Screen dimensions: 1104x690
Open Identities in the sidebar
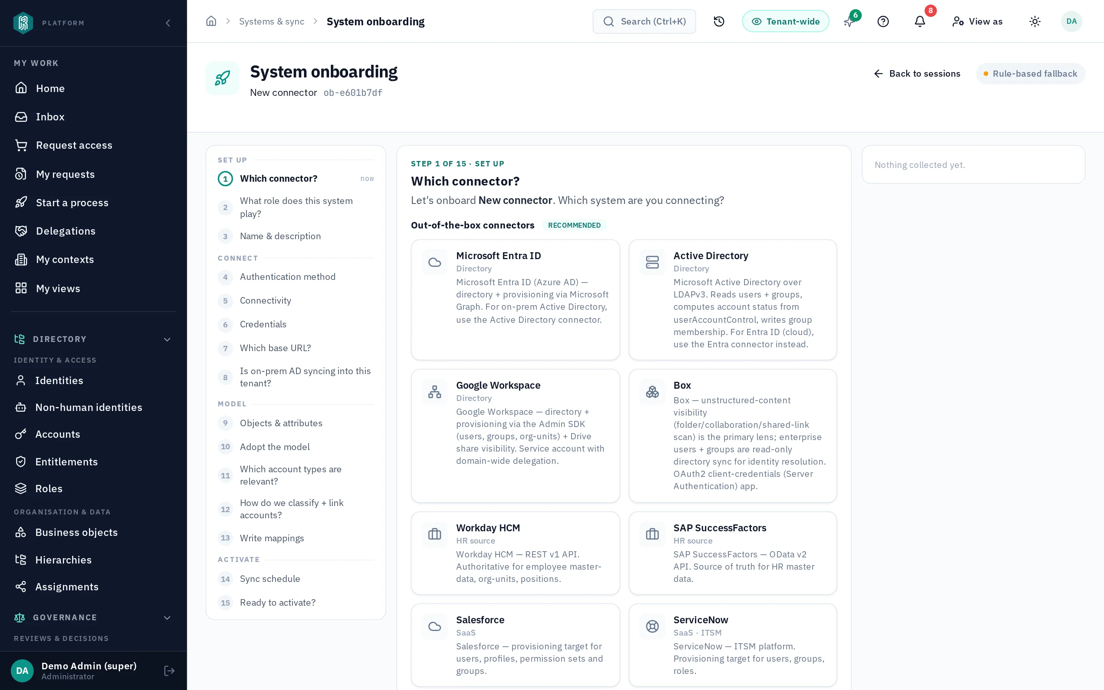93,380
